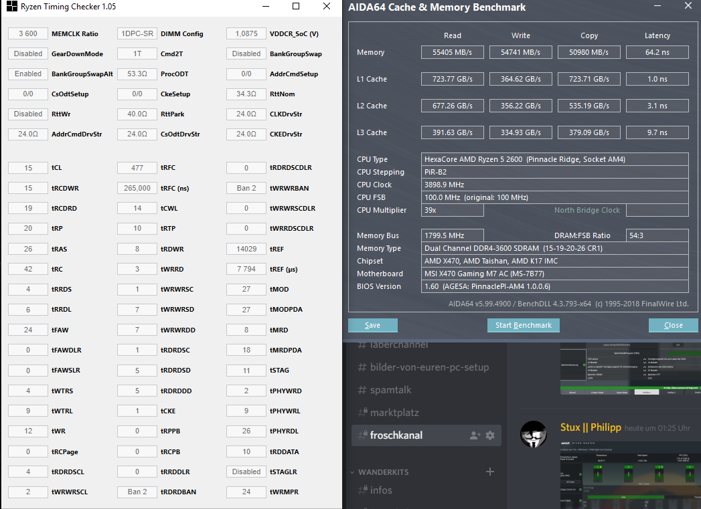Click the Memory Read 55405 MB/s result
This screenshot has width=701, height=509.
(x=453, y=52)
